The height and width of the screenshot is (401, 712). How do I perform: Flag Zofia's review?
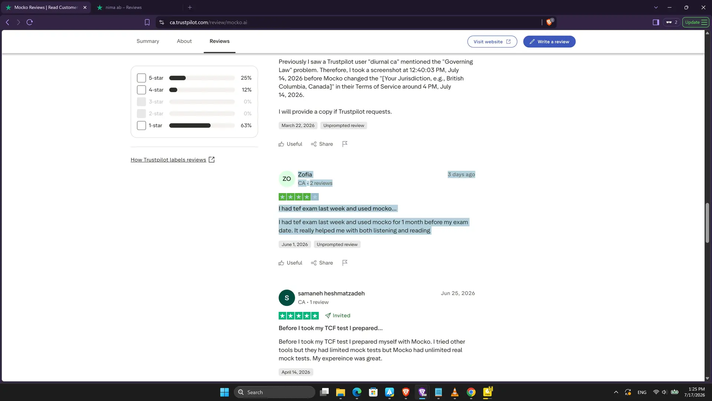(x=345, y=263)
